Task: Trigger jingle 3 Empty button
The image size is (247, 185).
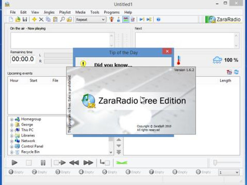Action: pos(63,172)
